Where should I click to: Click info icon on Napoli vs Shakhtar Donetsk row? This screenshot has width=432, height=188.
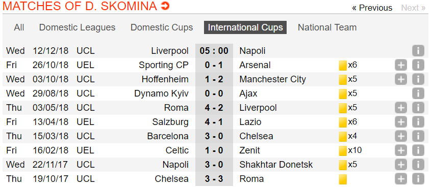(418, 165)
